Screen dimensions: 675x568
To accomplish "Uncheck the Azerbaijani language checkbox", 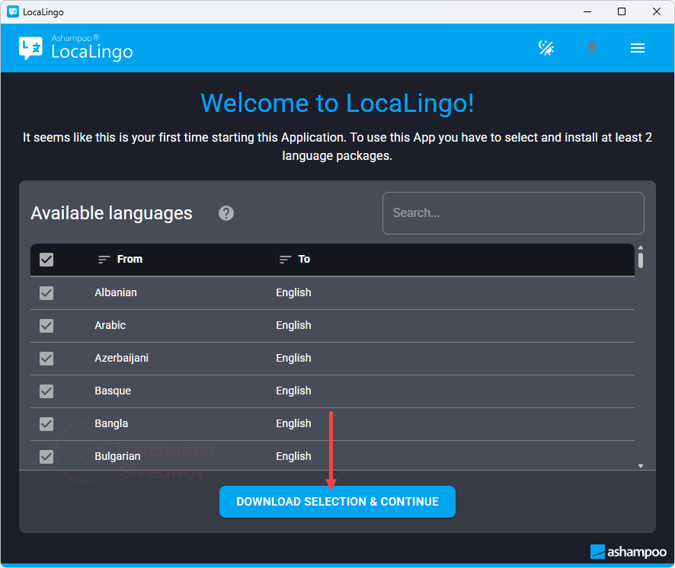I will (x=46, y=359).
